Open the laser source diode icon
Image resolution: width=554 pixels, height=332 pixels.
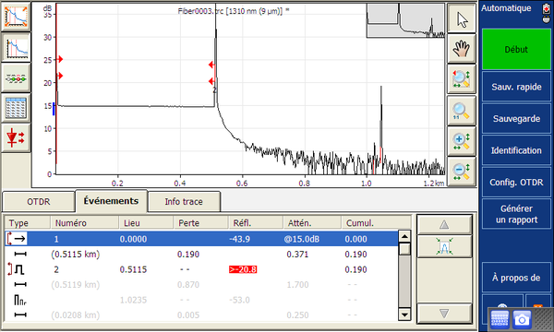[16, 137]
